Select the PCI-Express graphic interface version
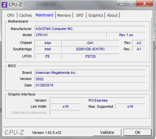This screenshot has width=156, height=139. [98, 100]
